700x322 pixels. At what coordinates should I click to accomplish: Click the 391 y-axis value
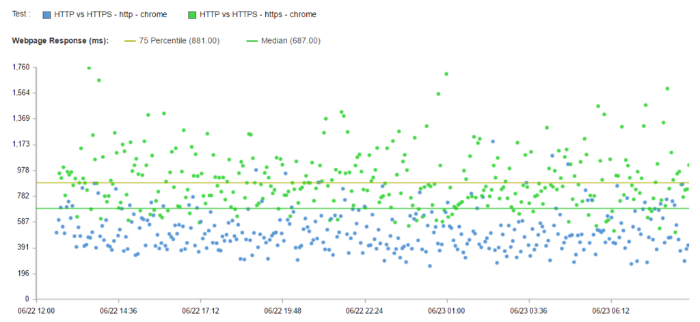(24, 247)
